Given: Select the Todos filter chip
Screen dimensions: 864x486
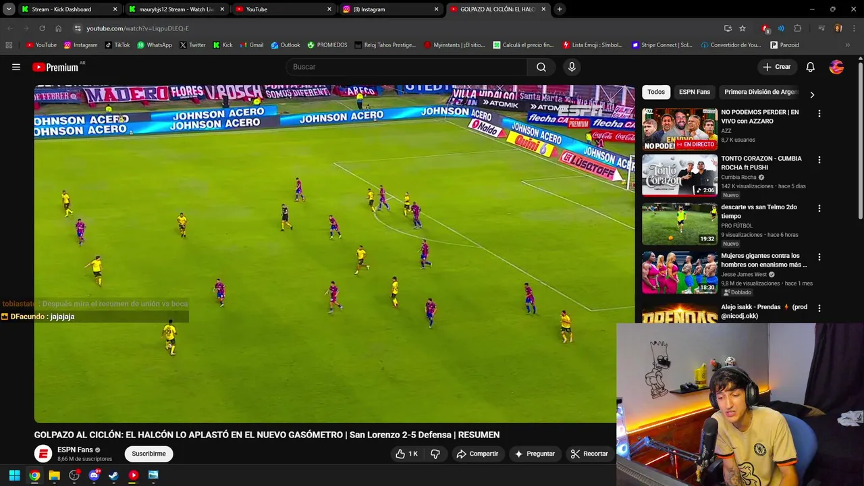Looking at the screenshot, I should coord(656,92).
